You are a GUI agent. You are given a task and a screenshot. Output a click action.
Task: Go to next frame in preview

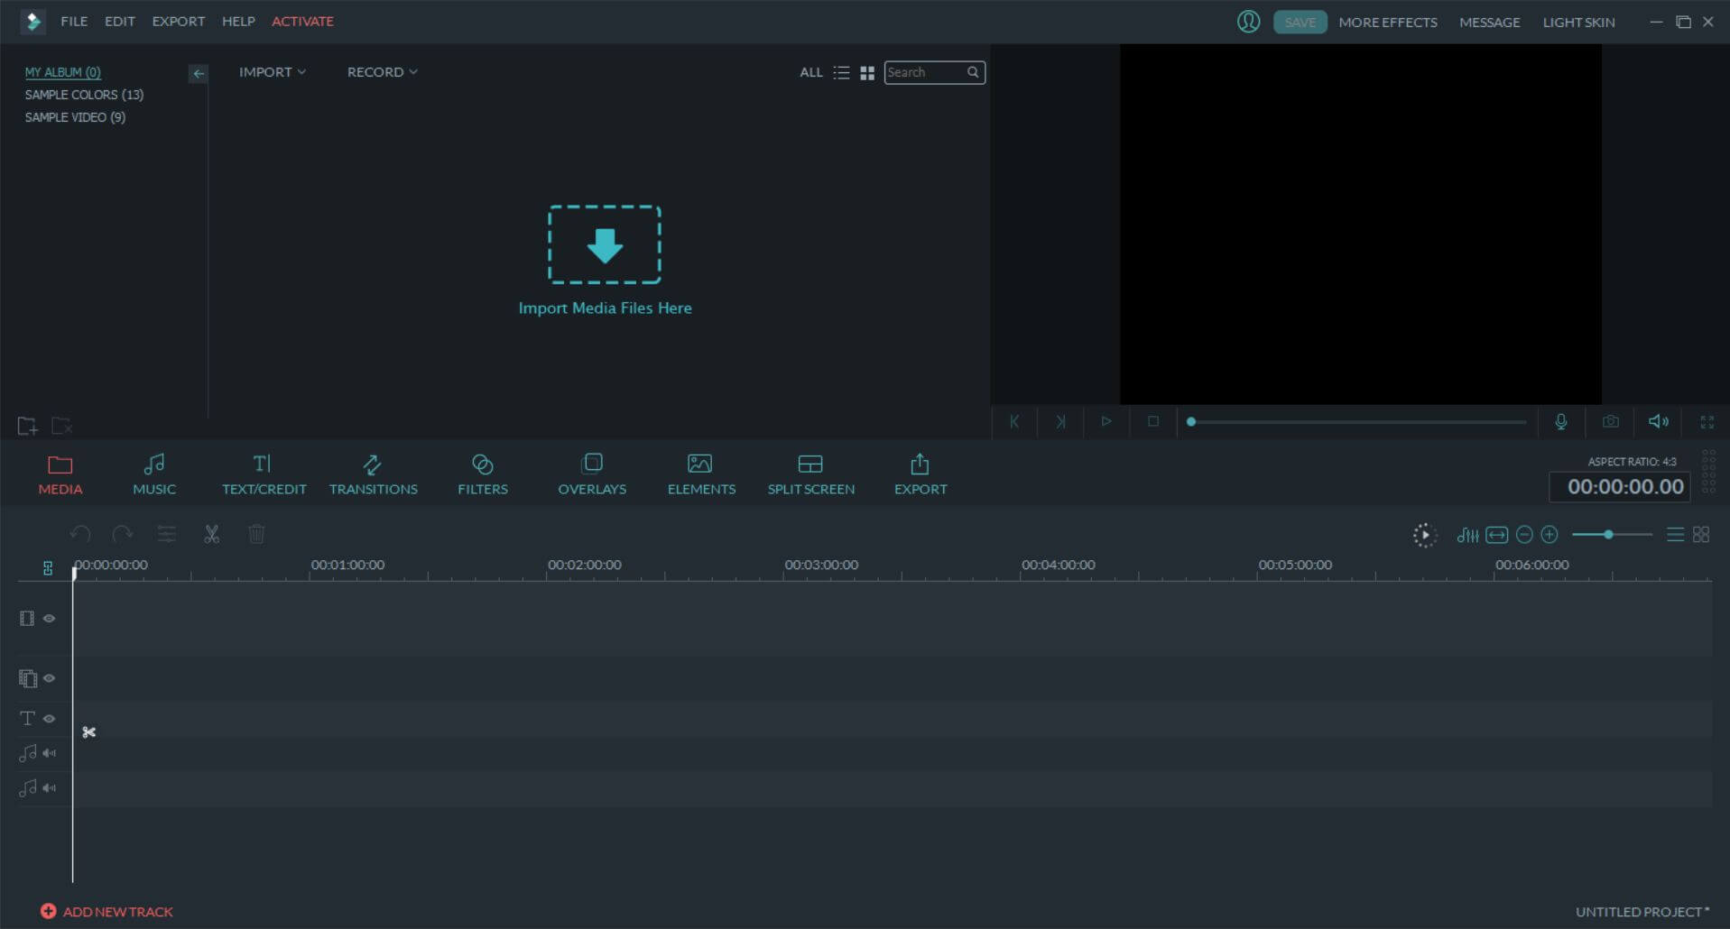pyautogui.click(x=1060, y=421)
